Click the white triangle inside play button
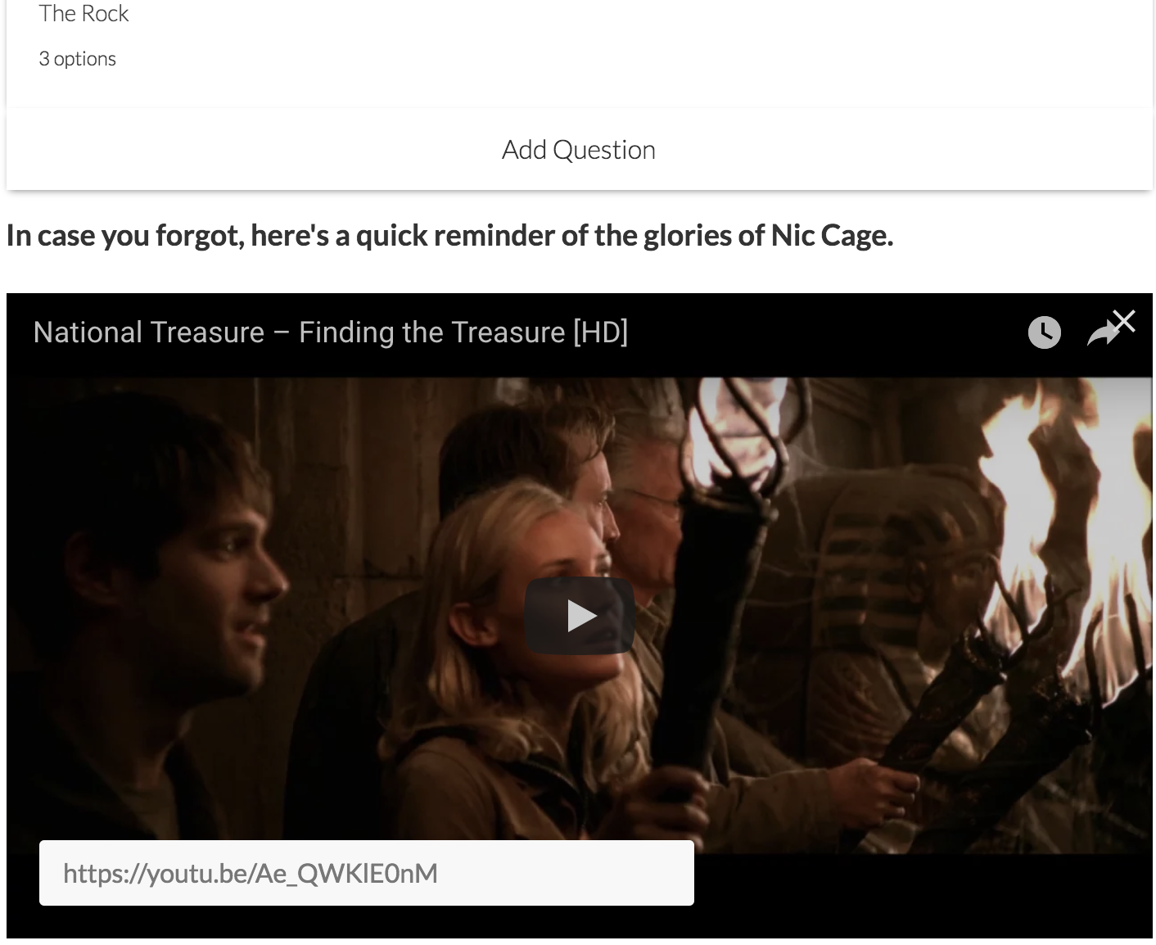This screenshot has width=1156, height=945. [581, 616]
